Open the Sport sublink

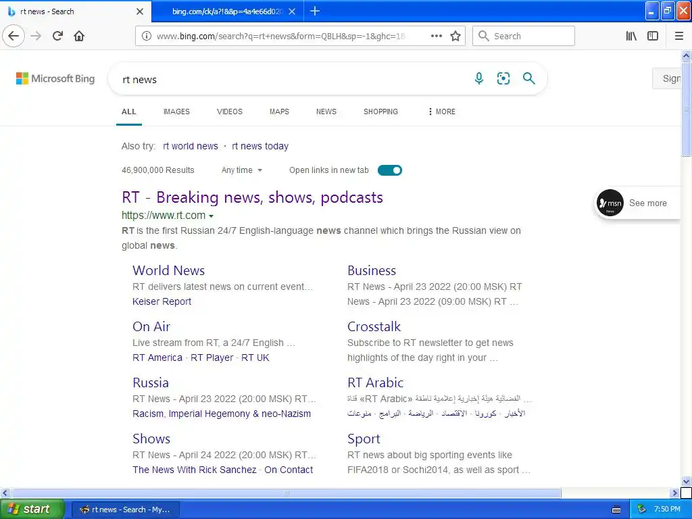coord(364,439)
